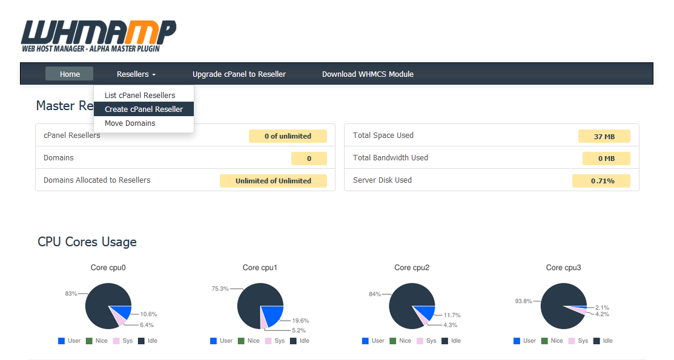The height and width of the screenshot is (360, 674).
Task: Click Domains Allocated to Resellers label
Action: tap(97, 180)
